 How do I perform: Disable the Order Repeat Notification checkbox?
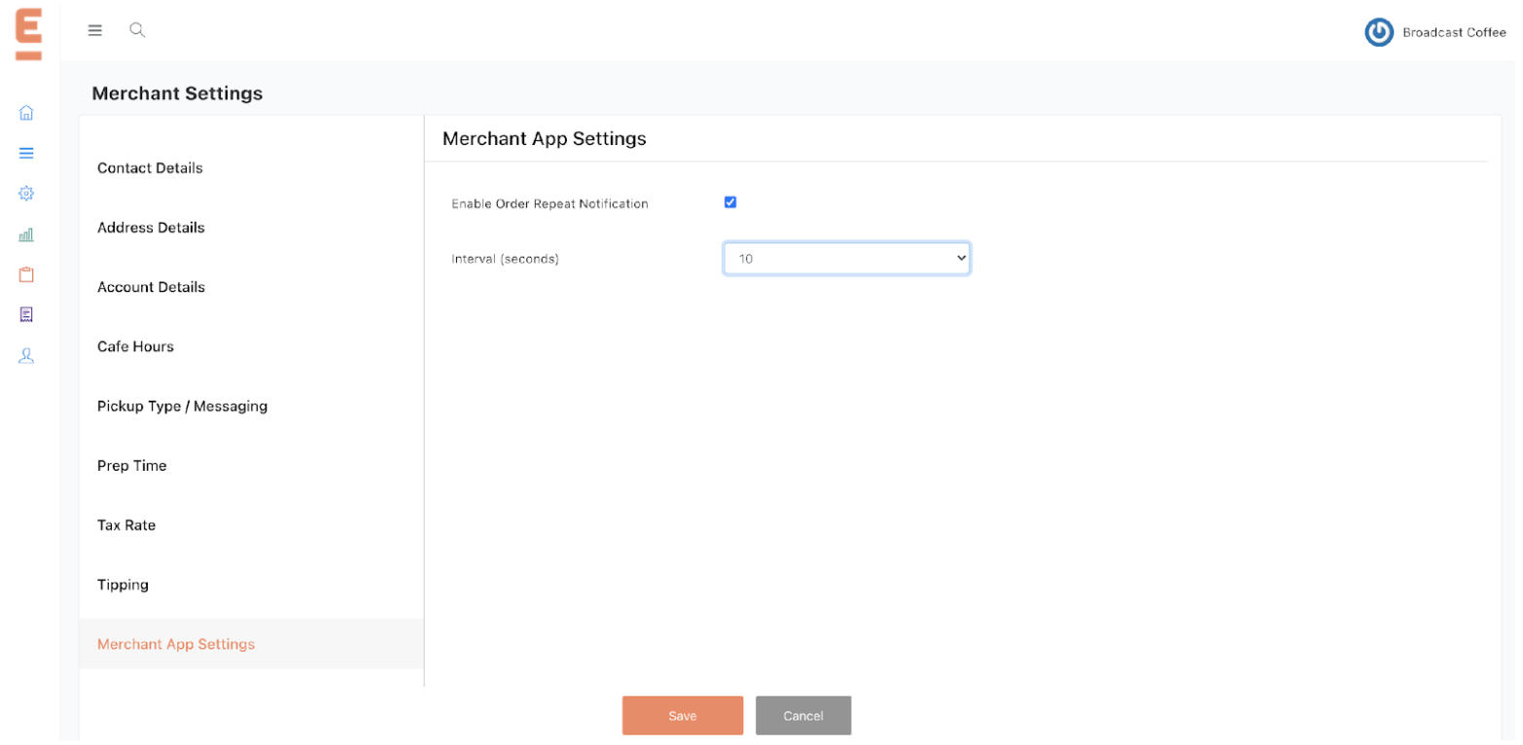click(x=730, y=202)
